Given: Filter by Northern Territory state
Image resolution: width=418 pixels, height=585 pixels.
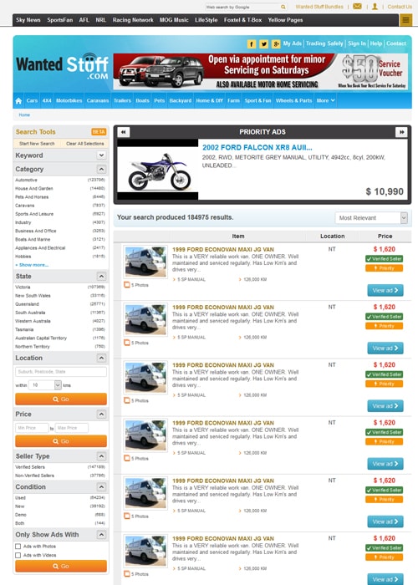Looking at the screenshot, I should [33, 347].
